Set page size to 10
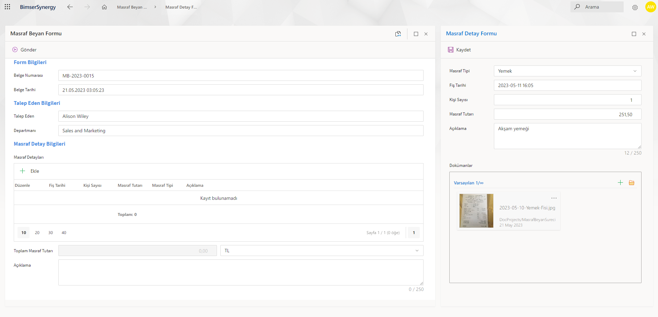658x317 pixels. [24, 233]
